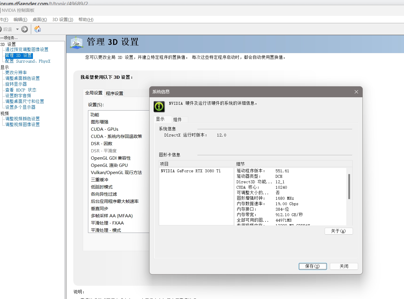
Task: Open 调整视频颜色设置 in sidebar
Action: [23, 119]
